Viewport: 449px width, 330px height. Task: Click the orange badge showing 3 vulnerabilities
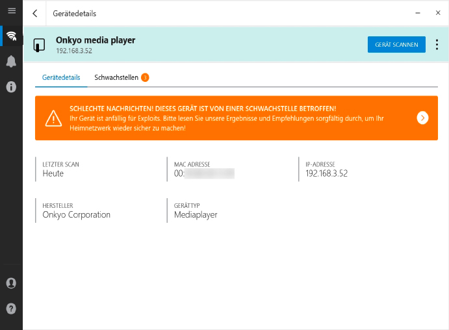[x=145, y=77]
